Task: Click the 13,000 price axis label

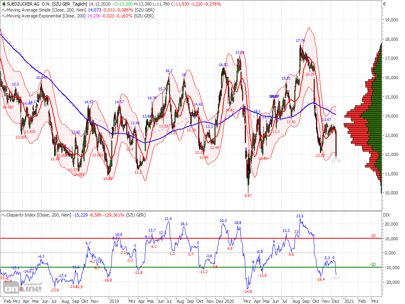Action: click(x=392, y=135)
